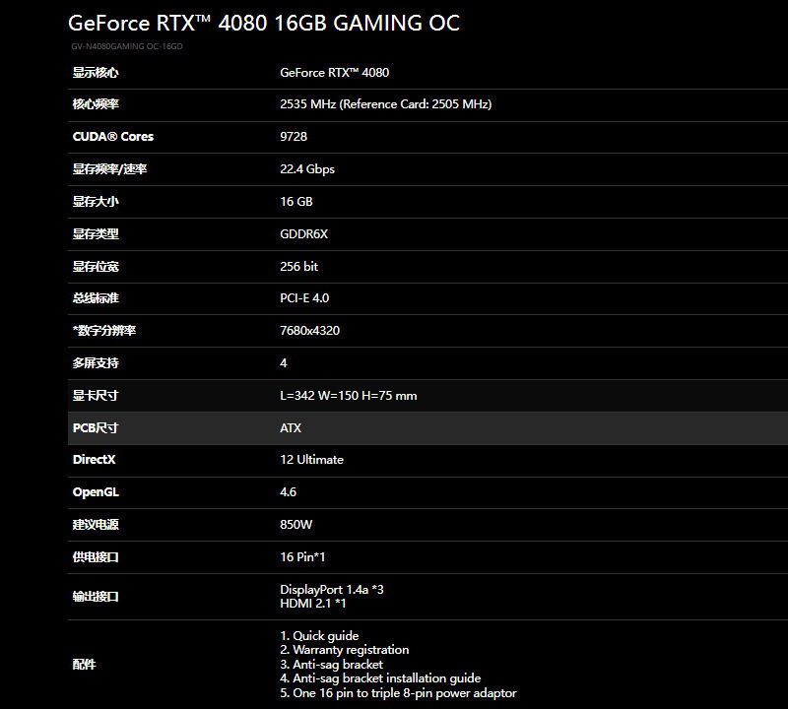Click the 总线标准 label
788x709 pixels.
tap(96, 298)
